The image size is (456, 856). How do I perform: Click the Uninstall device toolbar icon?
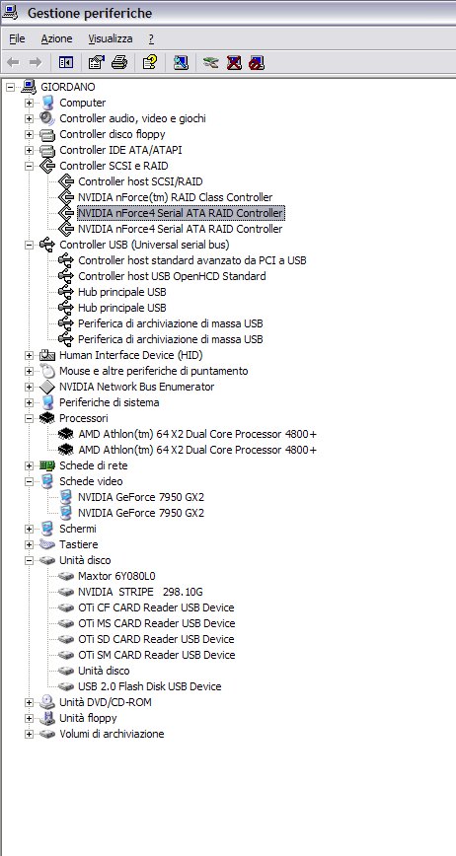[234, 63]
